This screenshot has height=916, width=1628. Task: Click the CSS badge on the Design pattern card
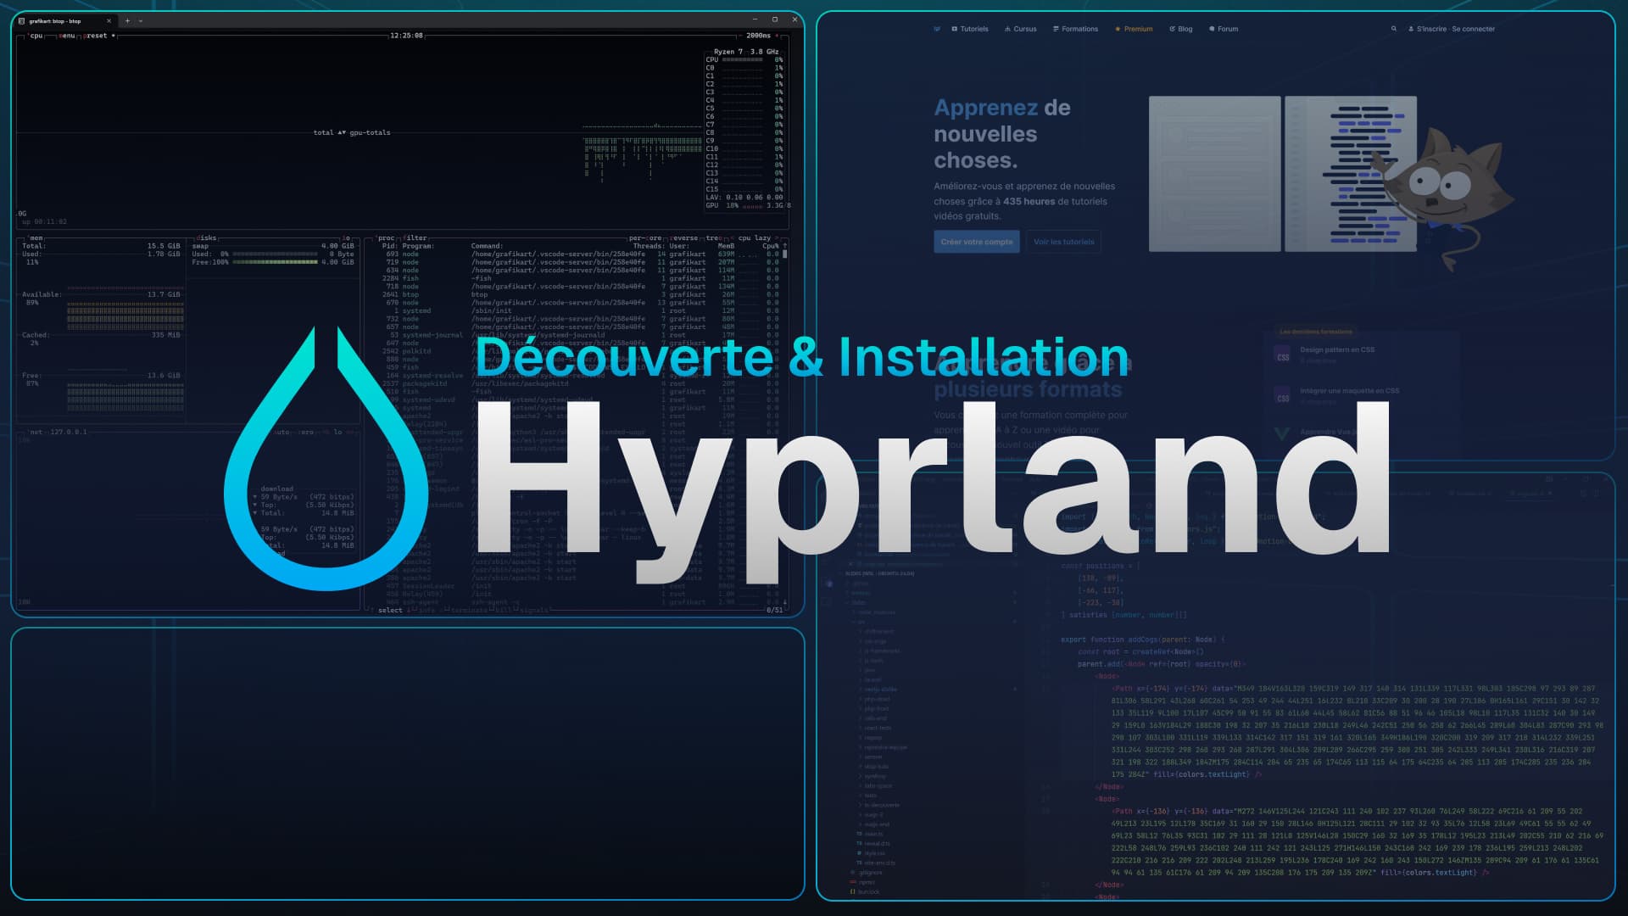[x=1283, y=354]
